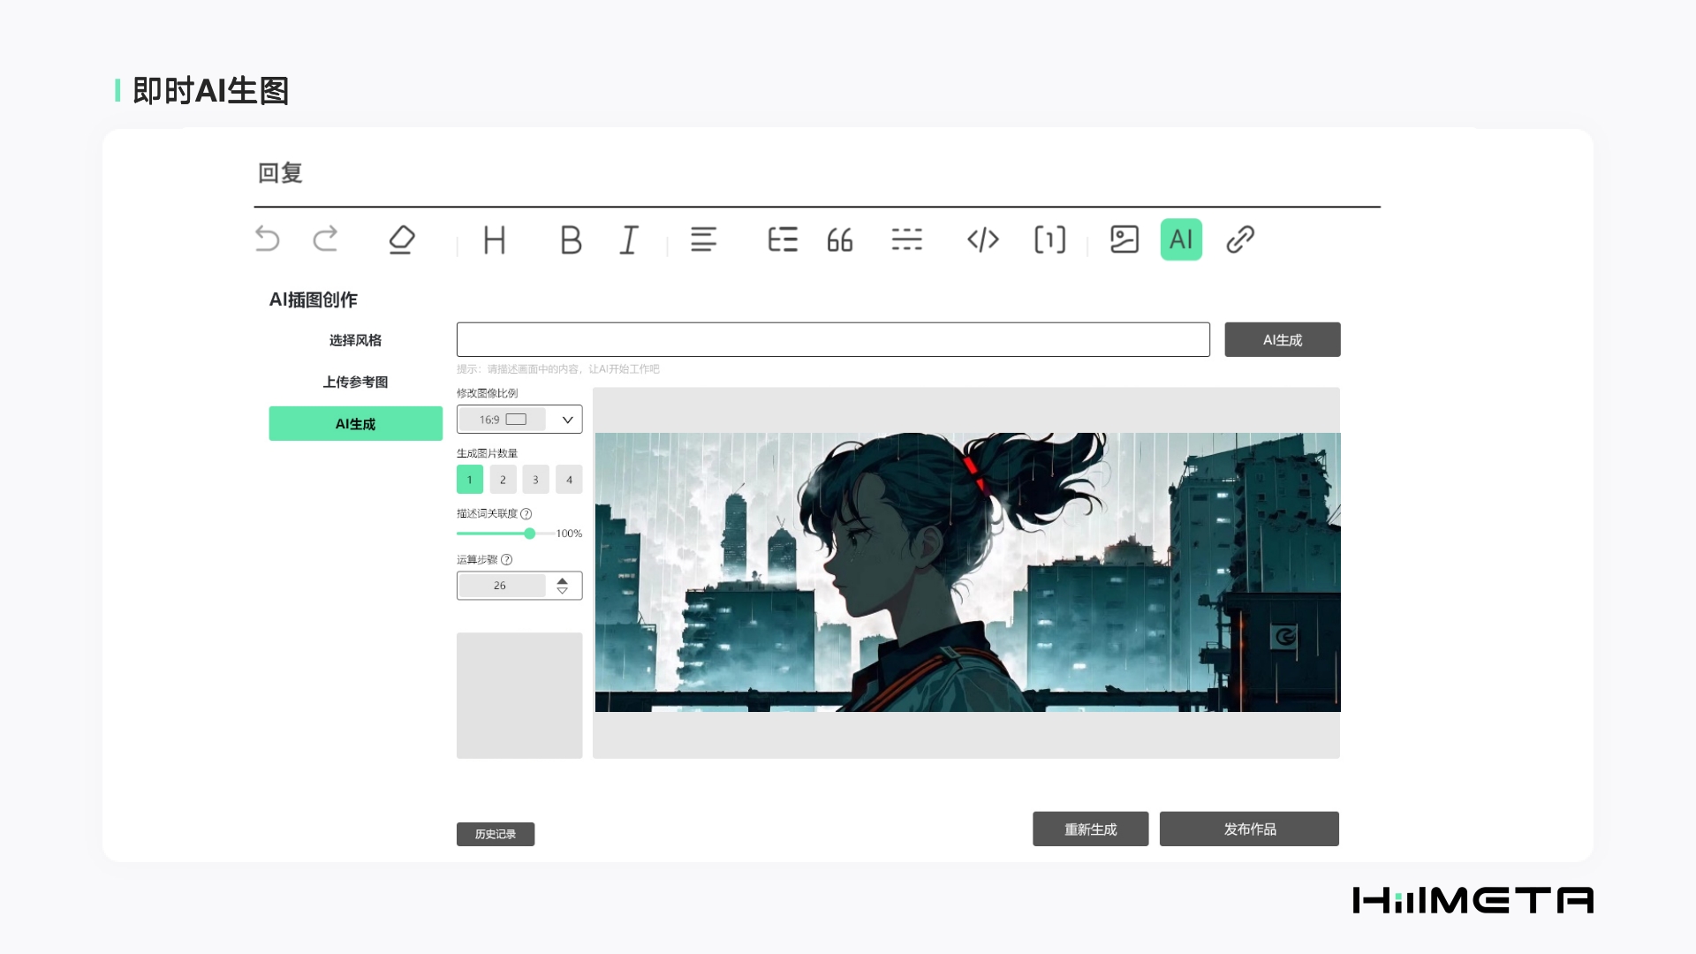Viewport: 1696px width, 954px height.
Task: Toggle bold formatting
Action: tap(571, 239)
